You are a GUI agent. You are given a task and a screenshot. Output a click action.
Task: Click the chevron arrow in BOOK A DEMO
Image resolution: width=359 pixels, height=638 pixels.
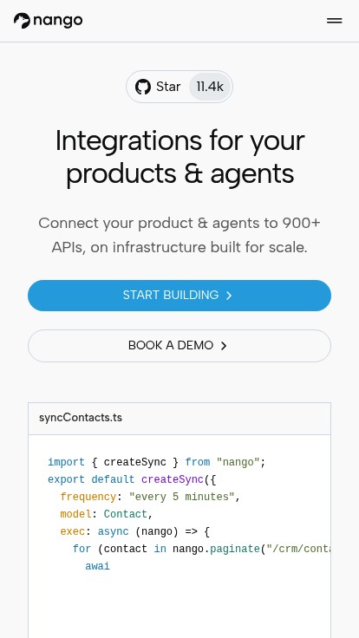point(224,346)
